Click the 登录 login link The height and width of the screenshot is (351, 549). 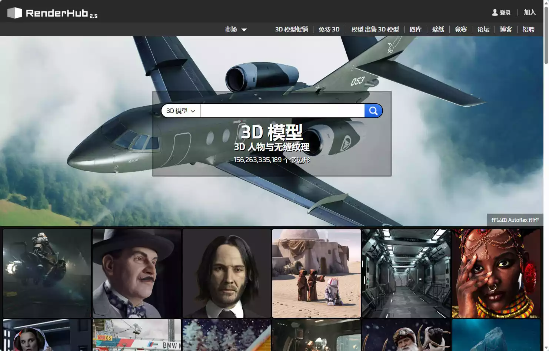click(x=505, y=13)
